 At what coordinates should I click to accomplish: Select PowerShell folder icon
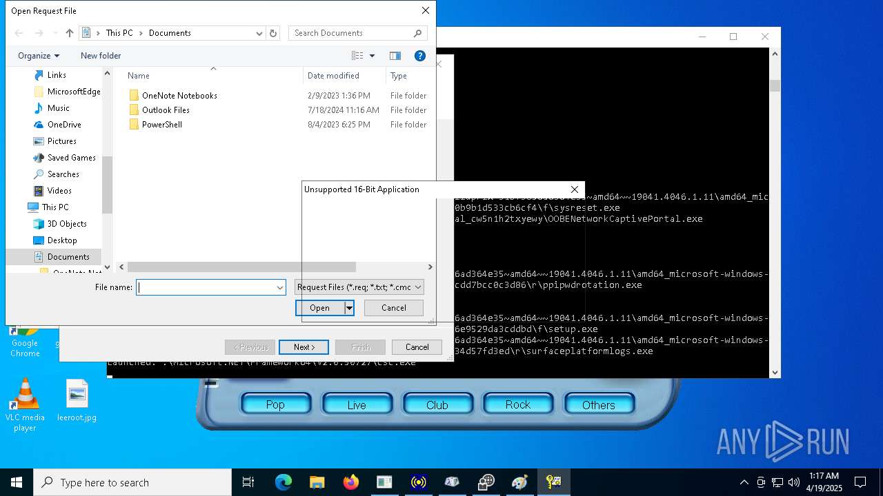click(134, 125)
